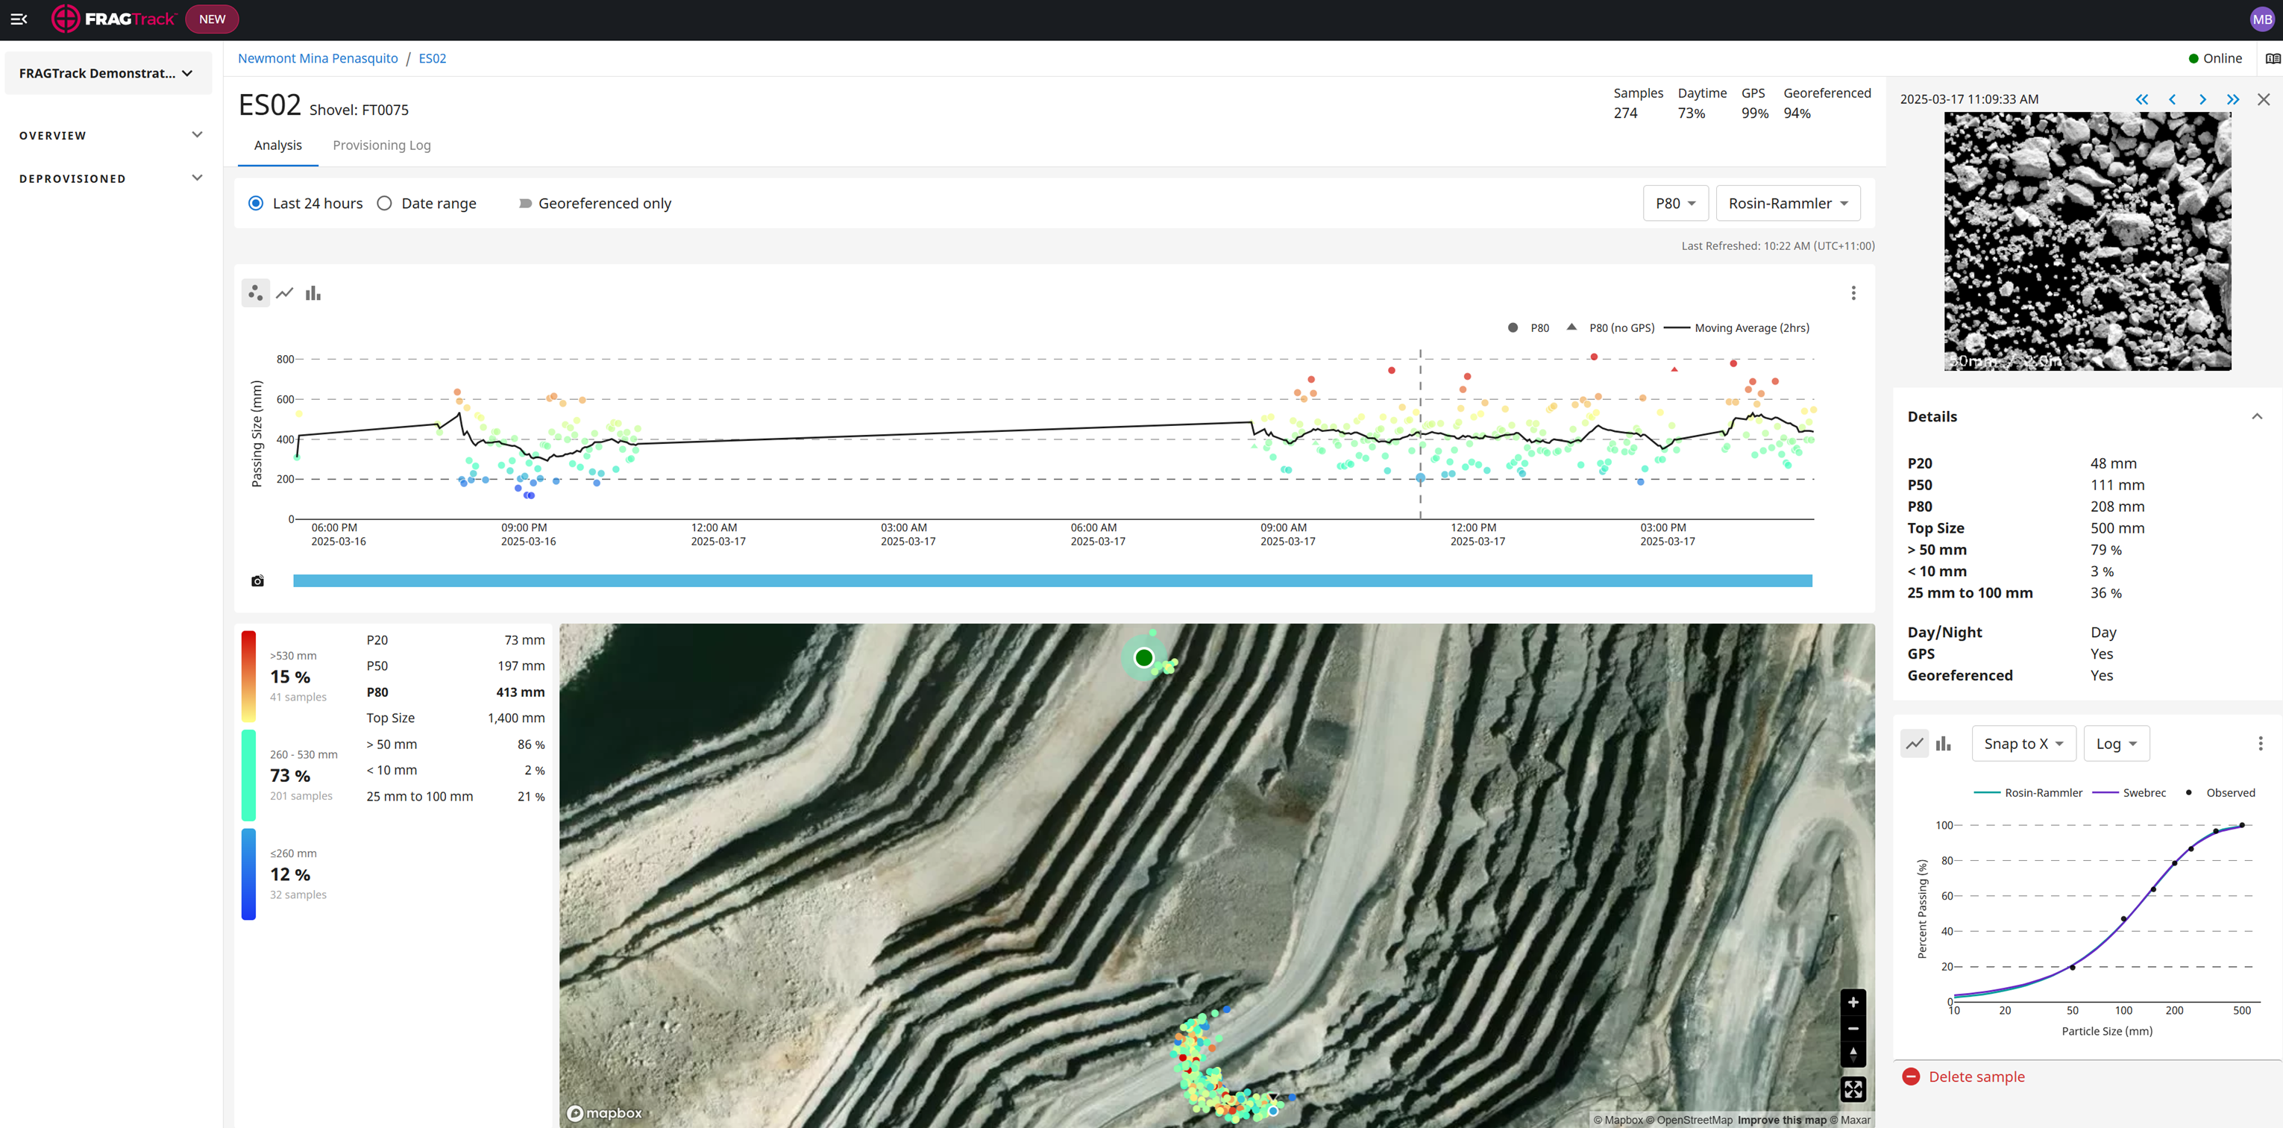Open main chart three-dot options menu

[1853, 293]
